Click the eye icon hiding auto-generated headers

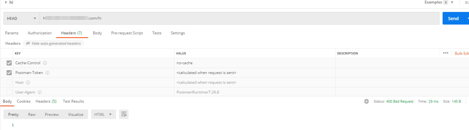coord(28,43)
